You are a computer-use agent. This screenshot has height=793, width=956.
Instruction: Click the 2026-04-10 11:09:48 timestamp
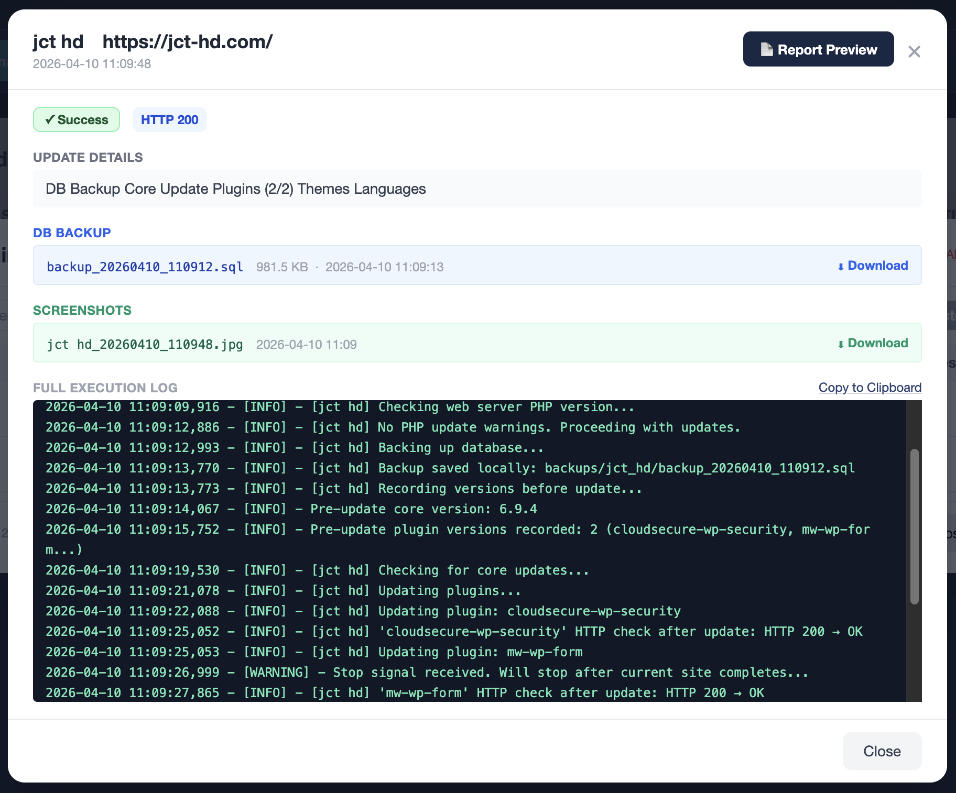[x=91, y=64]
